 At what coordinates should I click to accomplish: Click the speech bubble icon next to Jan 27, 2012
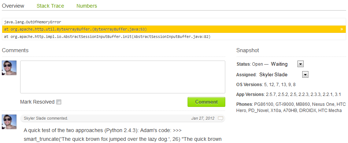[221, 118]
